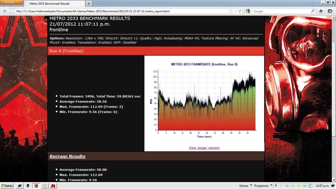
Task: Open the dark pinned app next to show desktop
Action: (28, 186)
